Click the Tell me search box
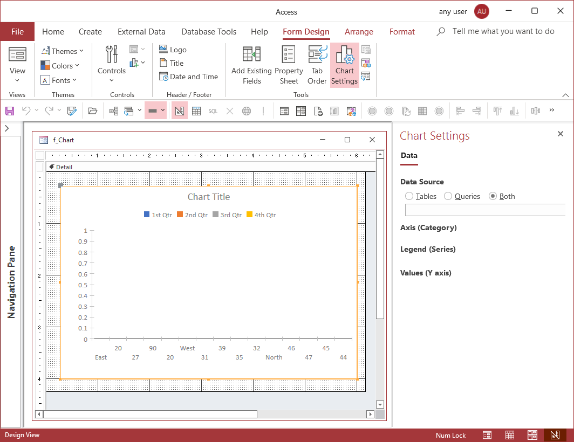Screen dimensions: 574x442 [x=503, y=32]
